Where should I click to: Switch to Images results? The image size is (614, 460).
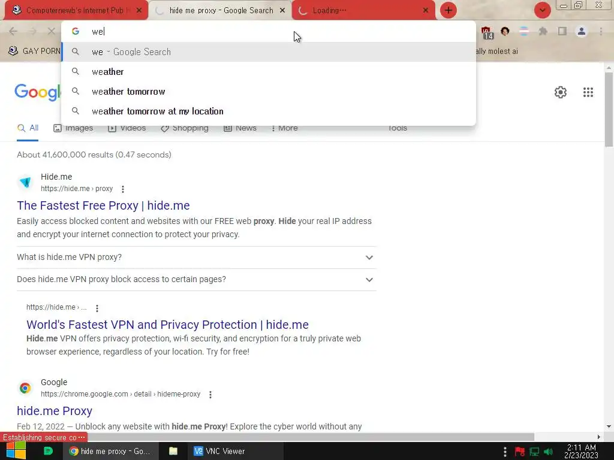pos(73,128)
